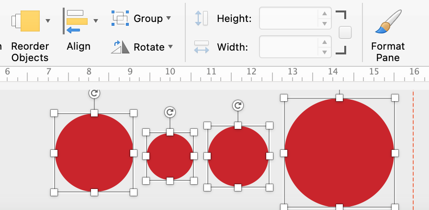The image size is (429, 210).
Task: Increase the Height value with stepper
Action: (x=325, y=13)
